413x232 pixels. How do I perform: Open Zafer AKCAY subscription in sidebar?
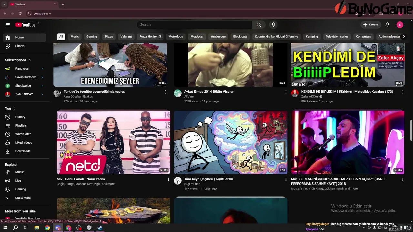pyautogui.click(x=25, y=94)
